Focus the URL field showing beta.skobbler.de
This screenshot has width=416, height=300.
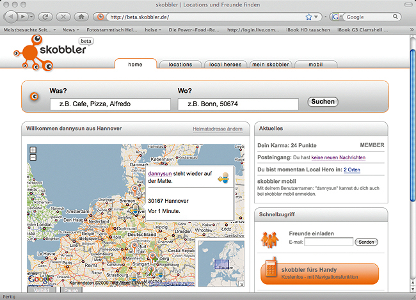click(204, 17)
